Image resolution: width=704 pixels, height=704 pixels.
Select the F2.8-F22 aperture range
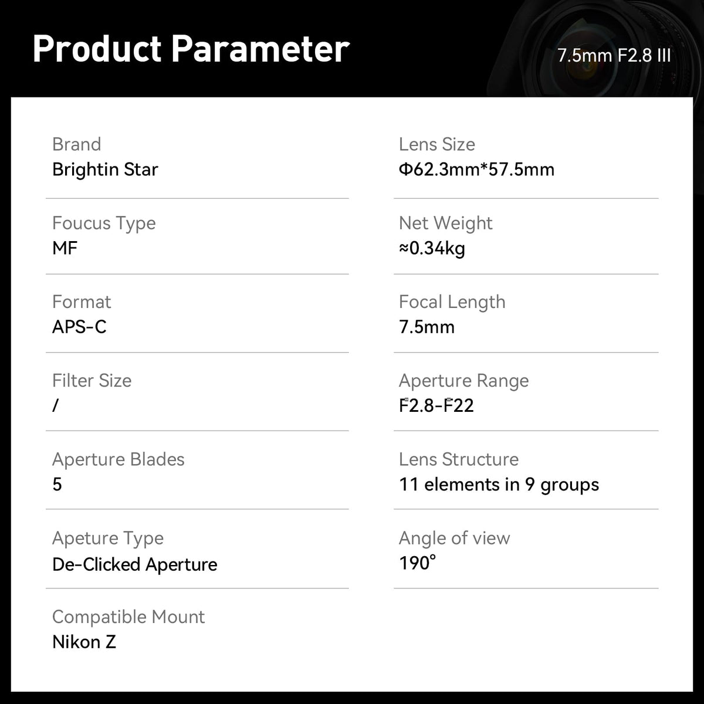click(436, 405)
